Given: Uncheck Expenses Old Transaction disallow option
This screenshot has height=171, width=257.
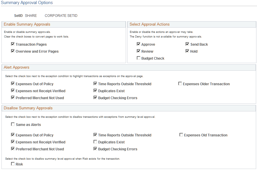Looking at the screenshot, I should pos(181,135).
